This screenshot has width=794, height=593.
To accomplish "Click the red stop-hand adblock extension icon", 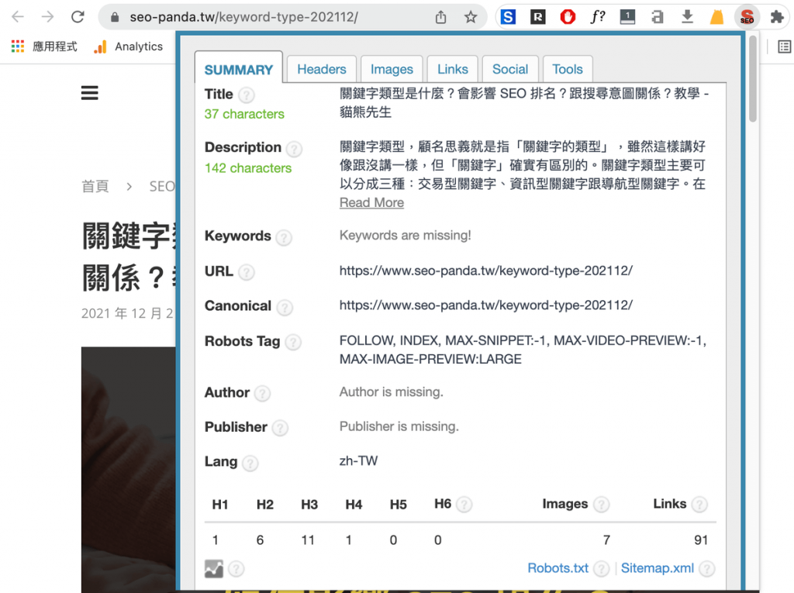I will [568, 16].
